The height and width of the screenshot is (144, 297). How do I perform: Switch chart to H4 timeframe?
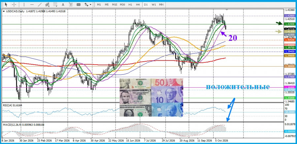tap(138, 4)
